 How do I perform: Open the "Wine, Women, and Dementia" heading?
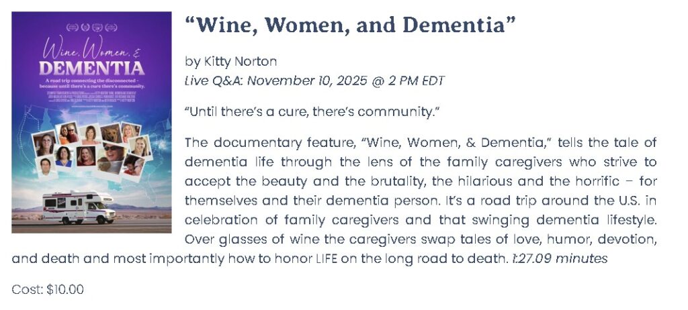coord(350,25)
